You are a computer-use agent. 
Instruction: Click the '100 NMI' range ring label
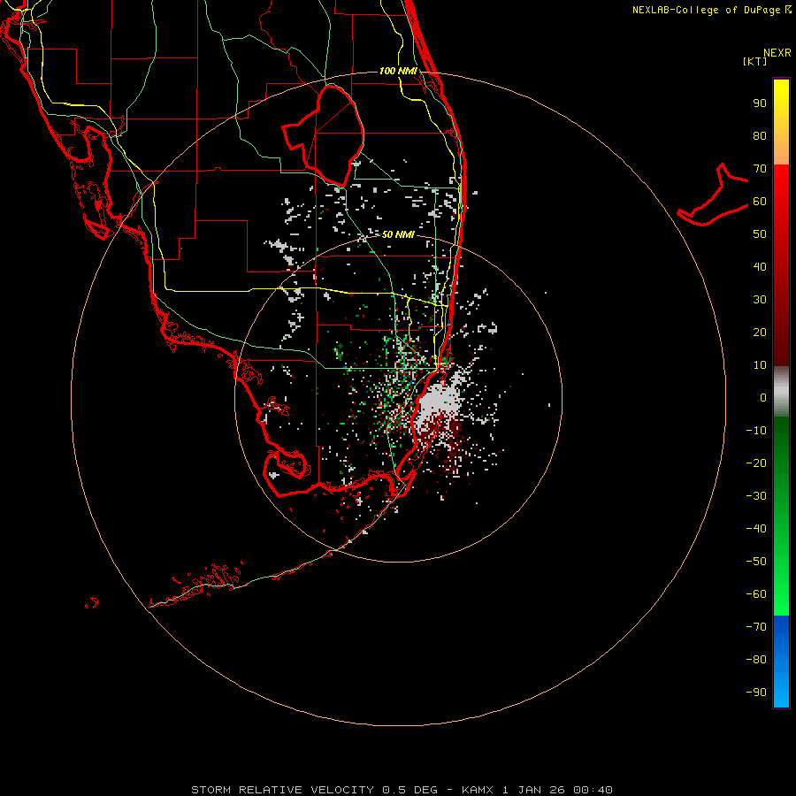click(x=398, y=71)
